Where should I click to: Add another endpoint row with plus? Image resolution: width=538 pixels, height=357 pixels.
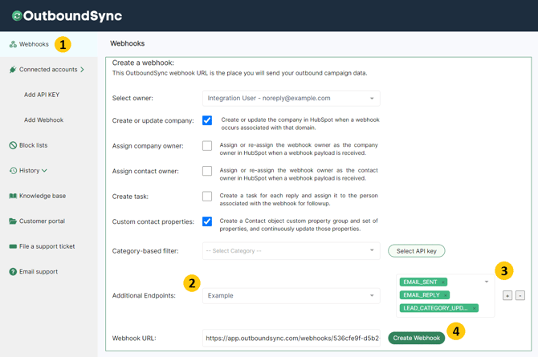tap(507, 295)
